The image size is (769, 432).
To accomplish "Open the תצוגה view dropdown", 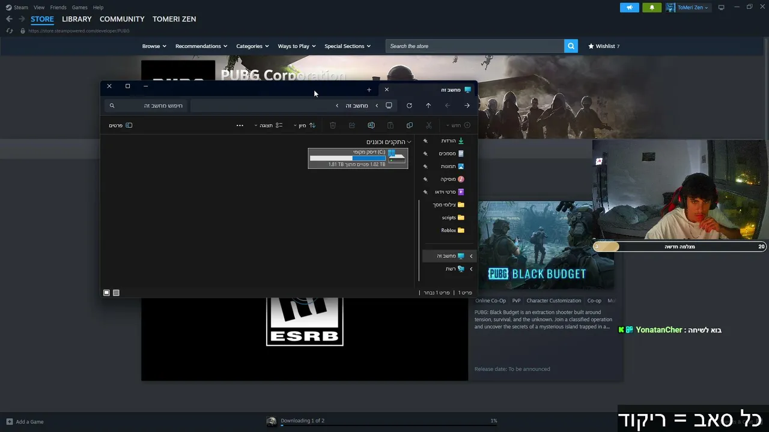I will [x=268, y=125].
